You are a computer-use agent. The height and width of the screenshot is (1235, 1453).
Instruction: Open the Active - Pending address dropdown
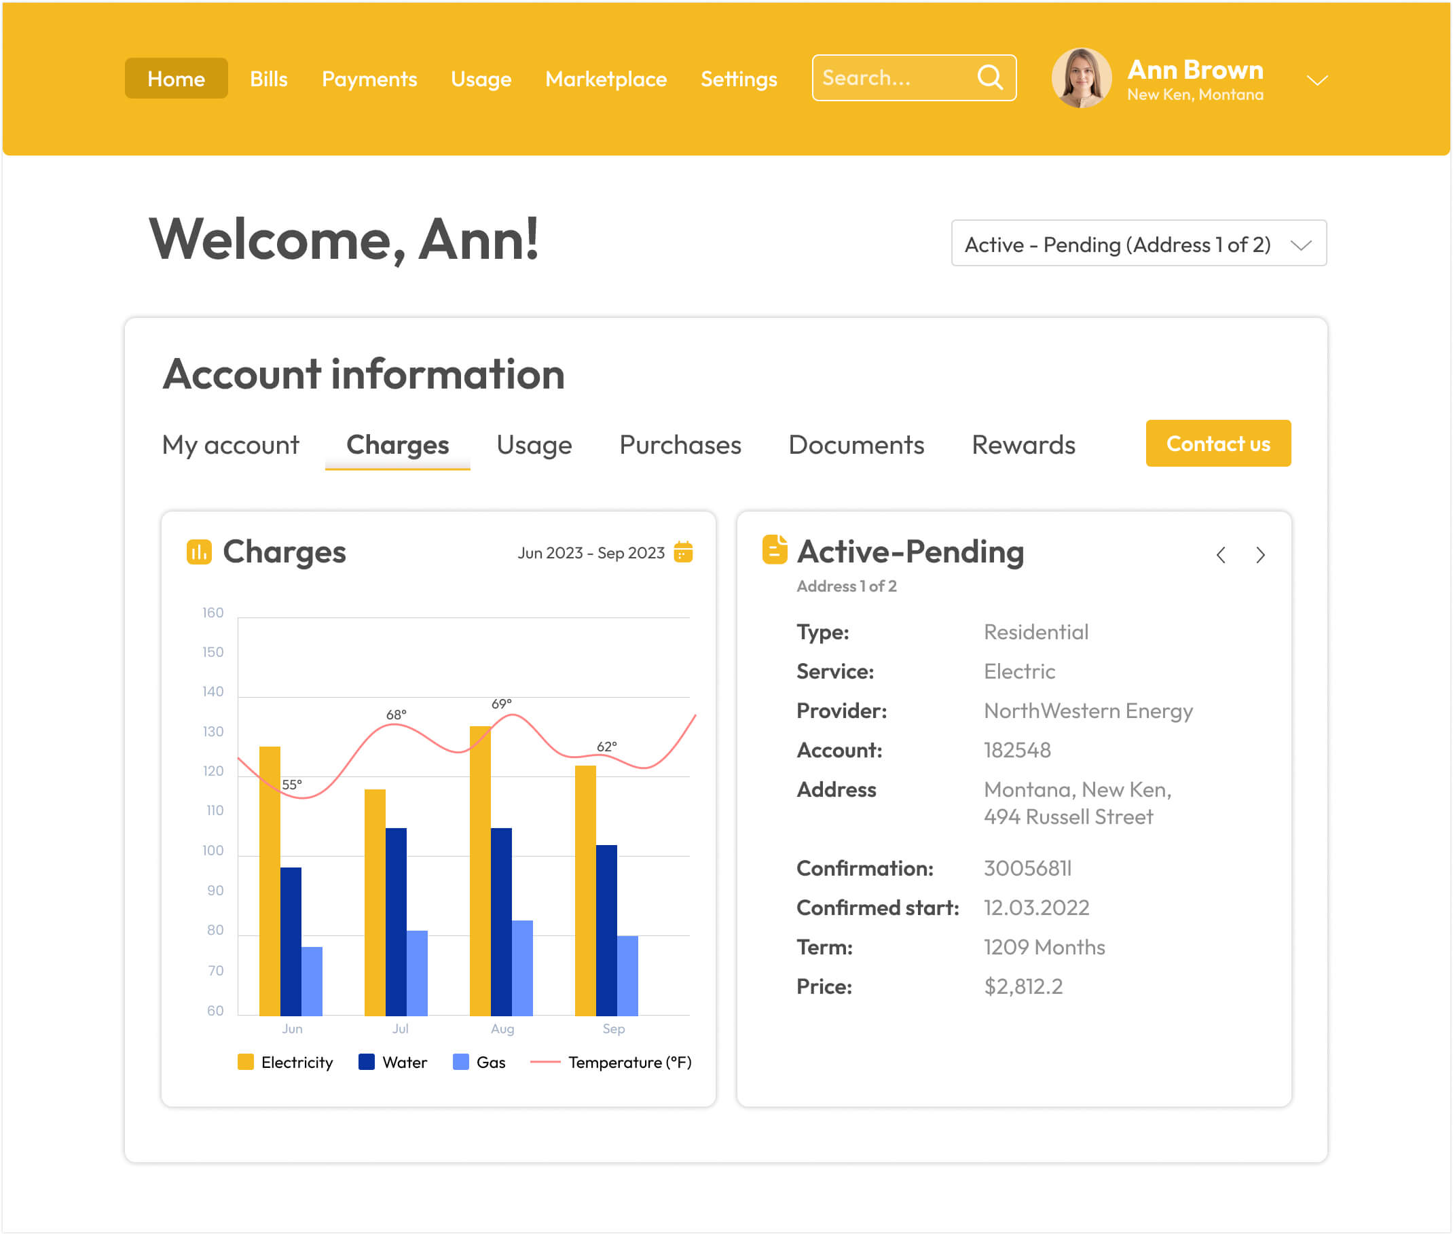1138,244
